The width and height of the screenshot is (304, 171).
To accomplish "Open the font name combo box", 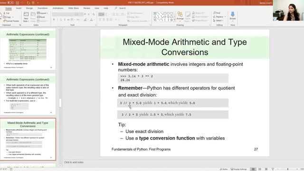I will point(64,15).
